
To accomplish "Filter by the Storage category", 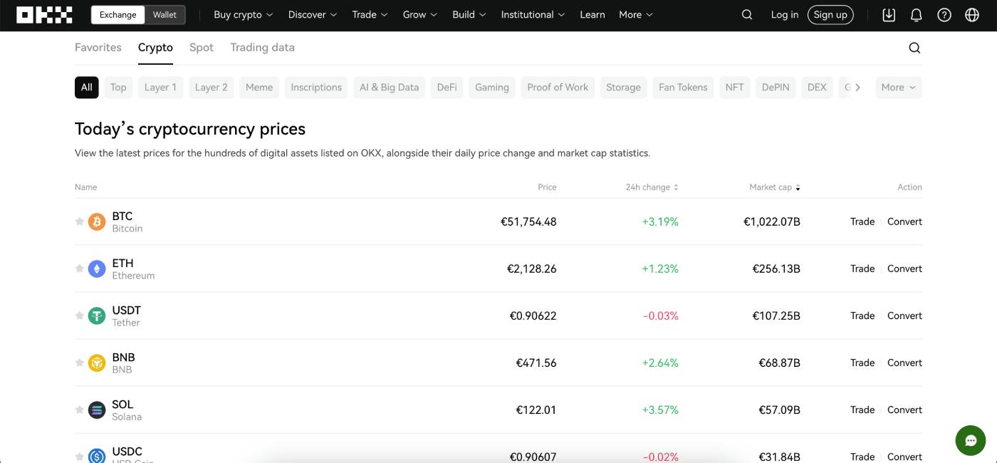I will click(x=623, y=88).
